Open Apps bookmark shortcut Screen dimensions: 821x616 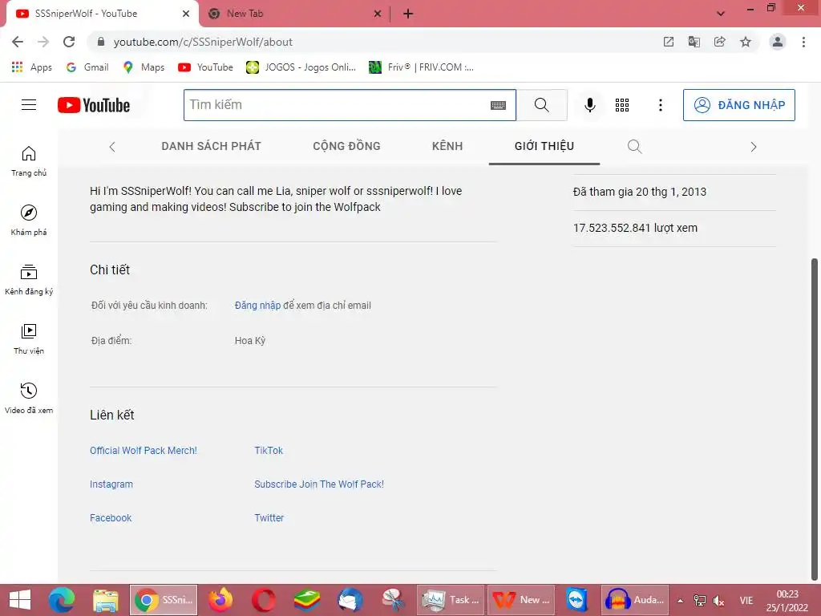click(x=32, y=67)
